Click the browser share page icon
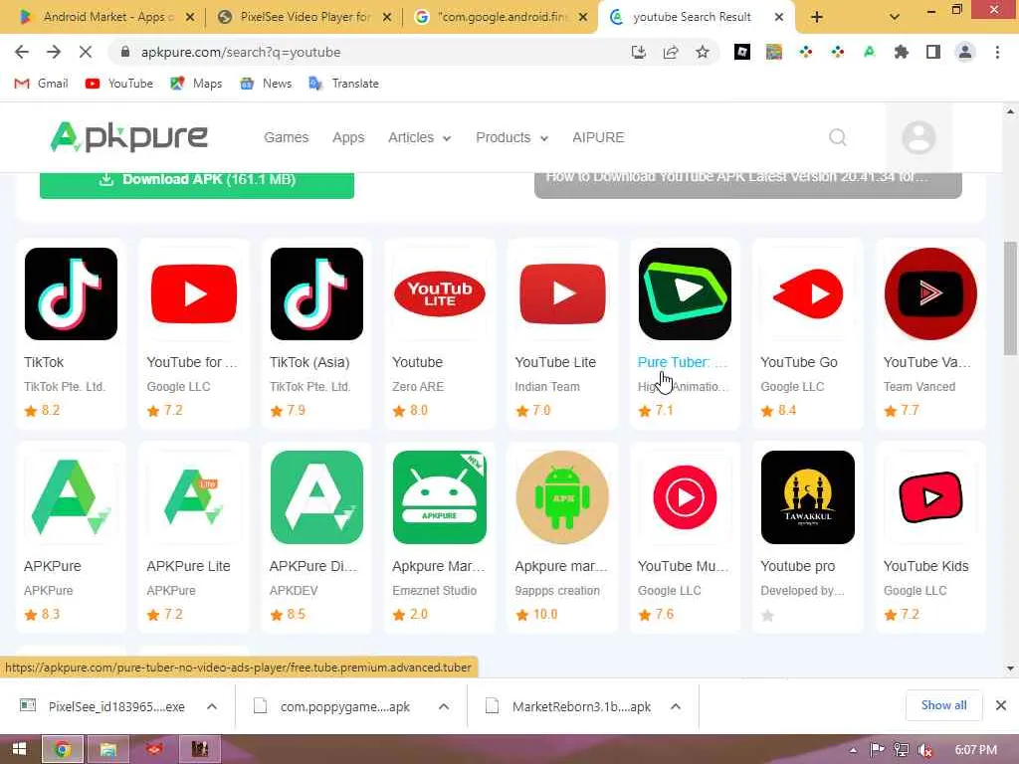Screen dimensions: 1019x764 coord(671,52)
